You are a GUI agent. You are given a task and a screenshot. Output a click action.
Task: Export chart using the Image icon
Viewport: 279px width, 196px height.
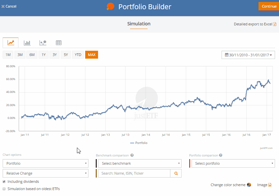(269, 185)
